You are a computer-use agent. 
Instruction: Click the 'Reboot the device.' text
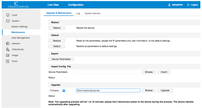click(85, 28)
